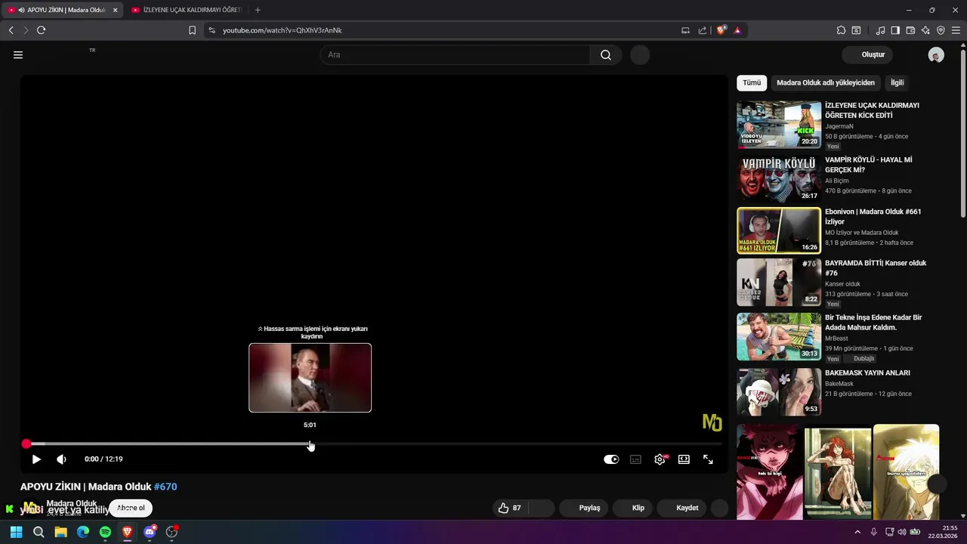Open BAKEMASK YAYIN ANLARI video title
The height and width of the screenshot is (544, 967).
867,372
